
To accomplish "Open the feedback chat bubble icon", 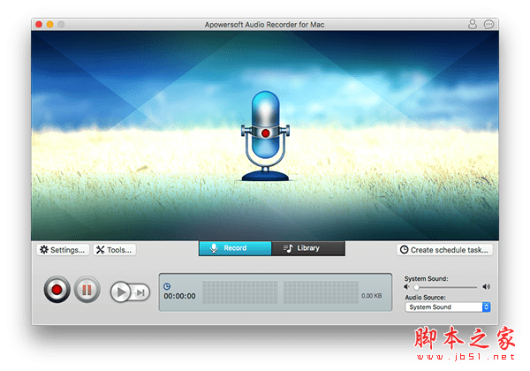I will (488, 24).
